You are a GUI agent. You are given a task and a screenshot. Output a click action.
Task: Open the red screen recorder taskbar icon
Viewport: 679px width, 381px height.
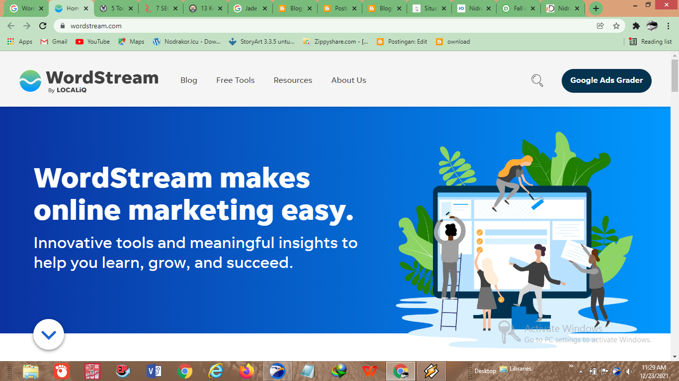pos(62,371)
